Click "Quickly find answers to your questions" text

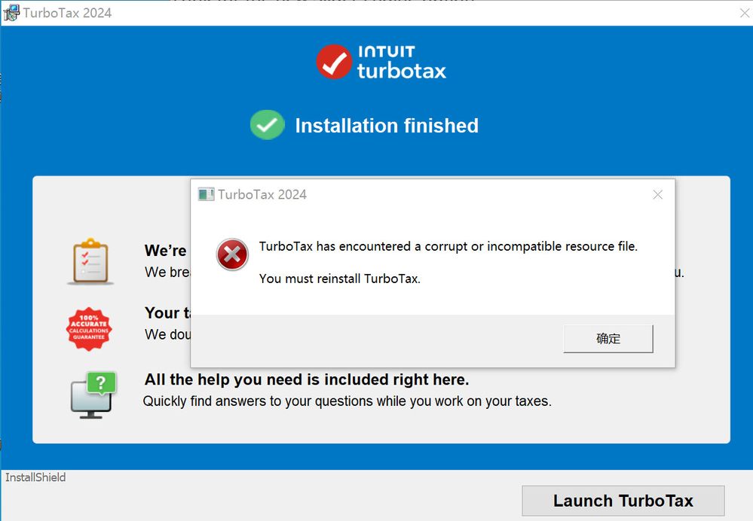[347, 401]
